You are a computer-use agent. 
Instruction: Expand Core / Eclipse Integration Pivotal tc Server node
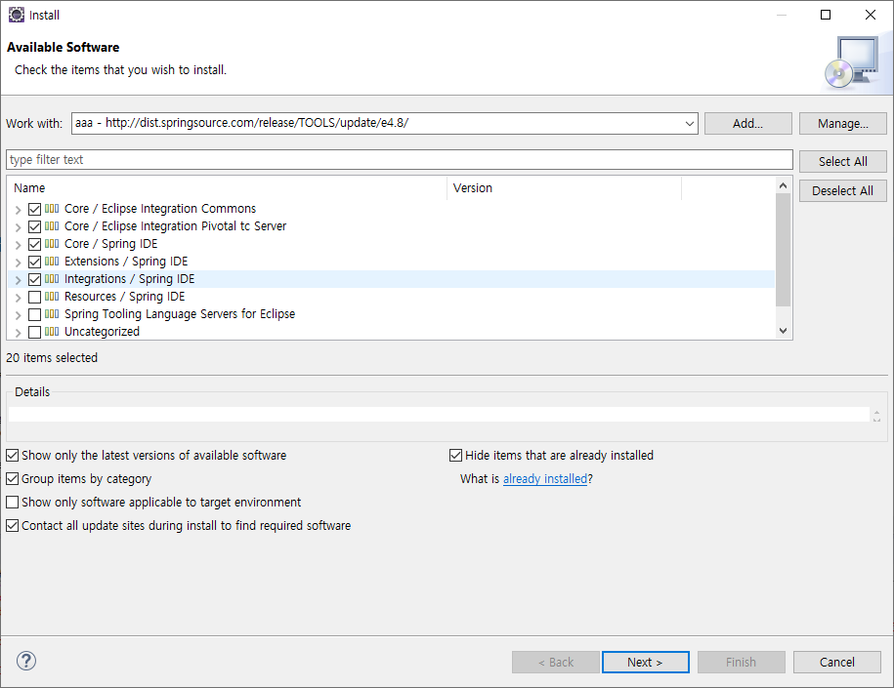click(19, 227)
